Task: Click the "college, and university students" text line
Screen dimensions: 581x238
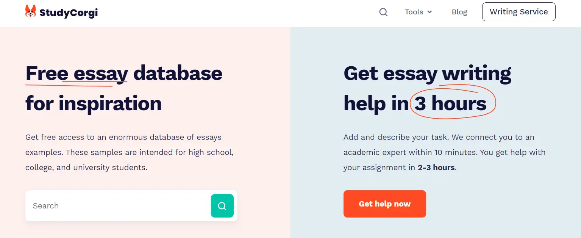Action: point(86,168)
